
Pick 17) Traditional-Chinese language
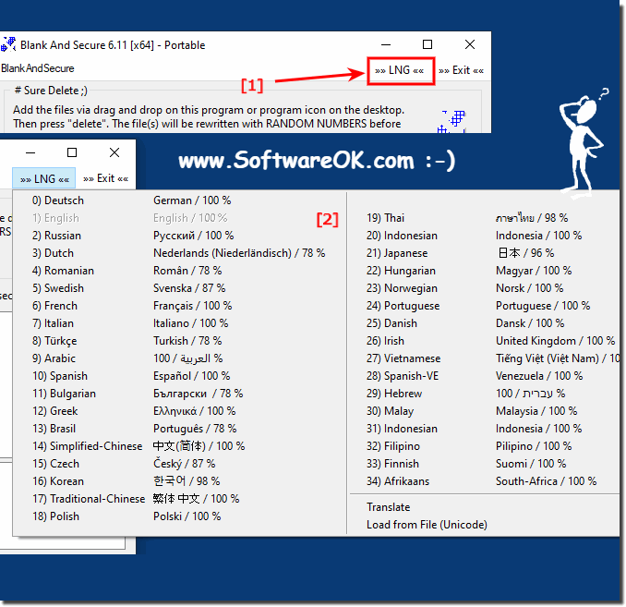point(180,499)
